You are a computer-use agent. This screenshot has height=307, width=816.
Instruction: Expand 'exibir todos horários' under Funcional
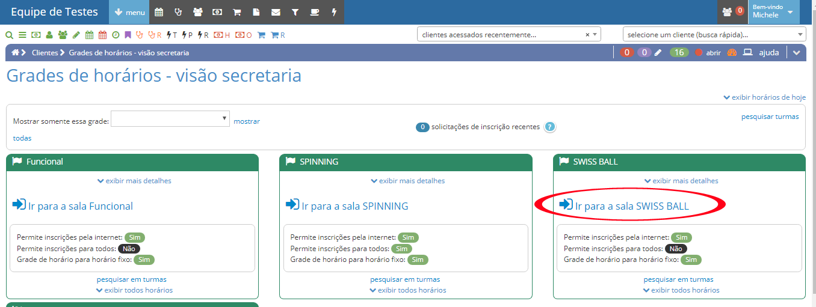coord(134,290)
